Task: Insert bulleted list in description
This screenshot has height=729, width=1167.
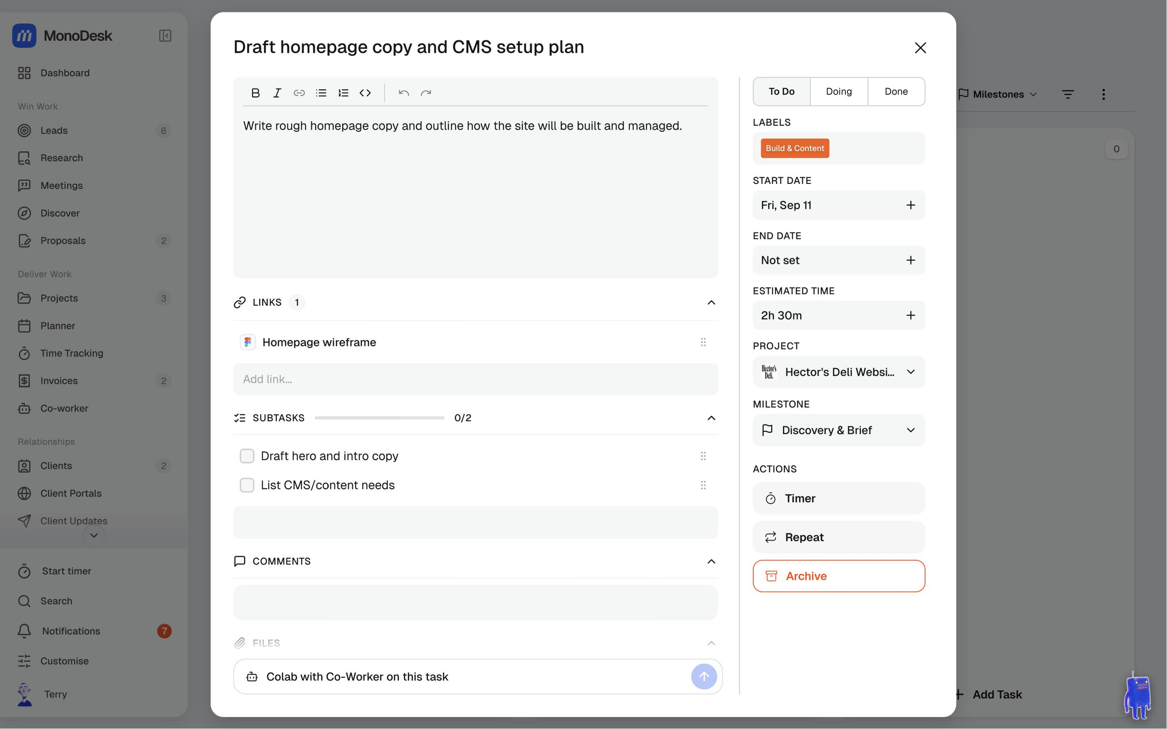Action: pyautogui.click(x=321, y=93)
